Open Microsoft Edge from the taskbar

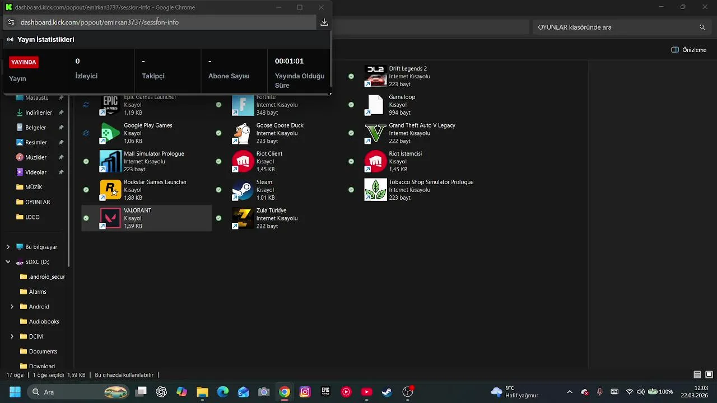(223, 392)
